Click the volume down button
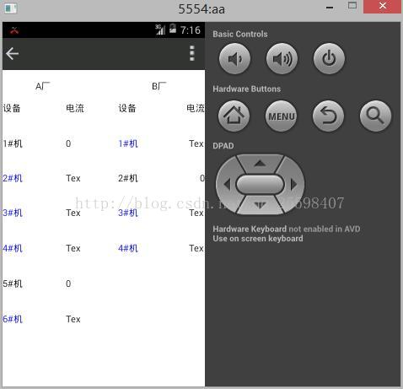The image size is (403, 389). pos(234,59)
